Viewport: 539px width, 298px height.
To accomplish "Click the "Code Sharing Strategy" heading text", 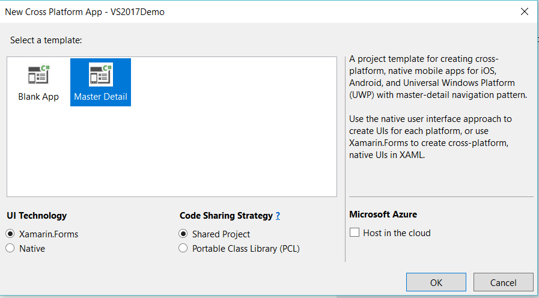I will click(x=226, y=216).
